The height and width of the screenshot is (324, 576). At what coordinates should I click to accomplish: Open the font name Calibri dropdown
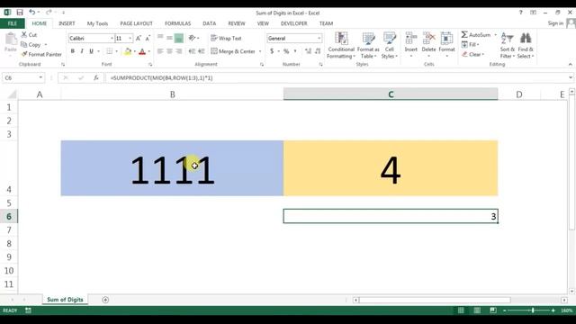point(112,38)
